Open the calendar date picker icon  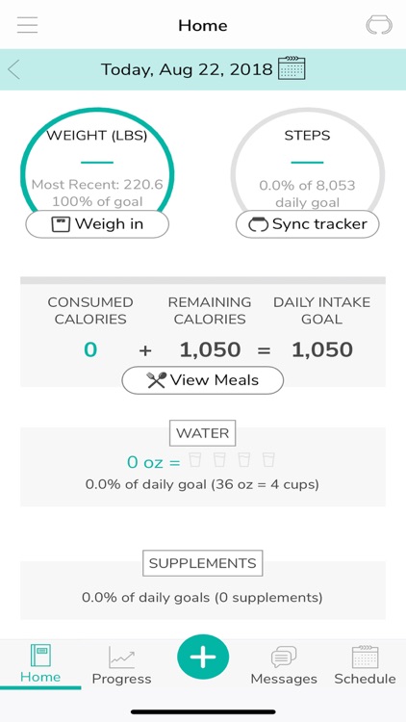click(x=292, y=68)
